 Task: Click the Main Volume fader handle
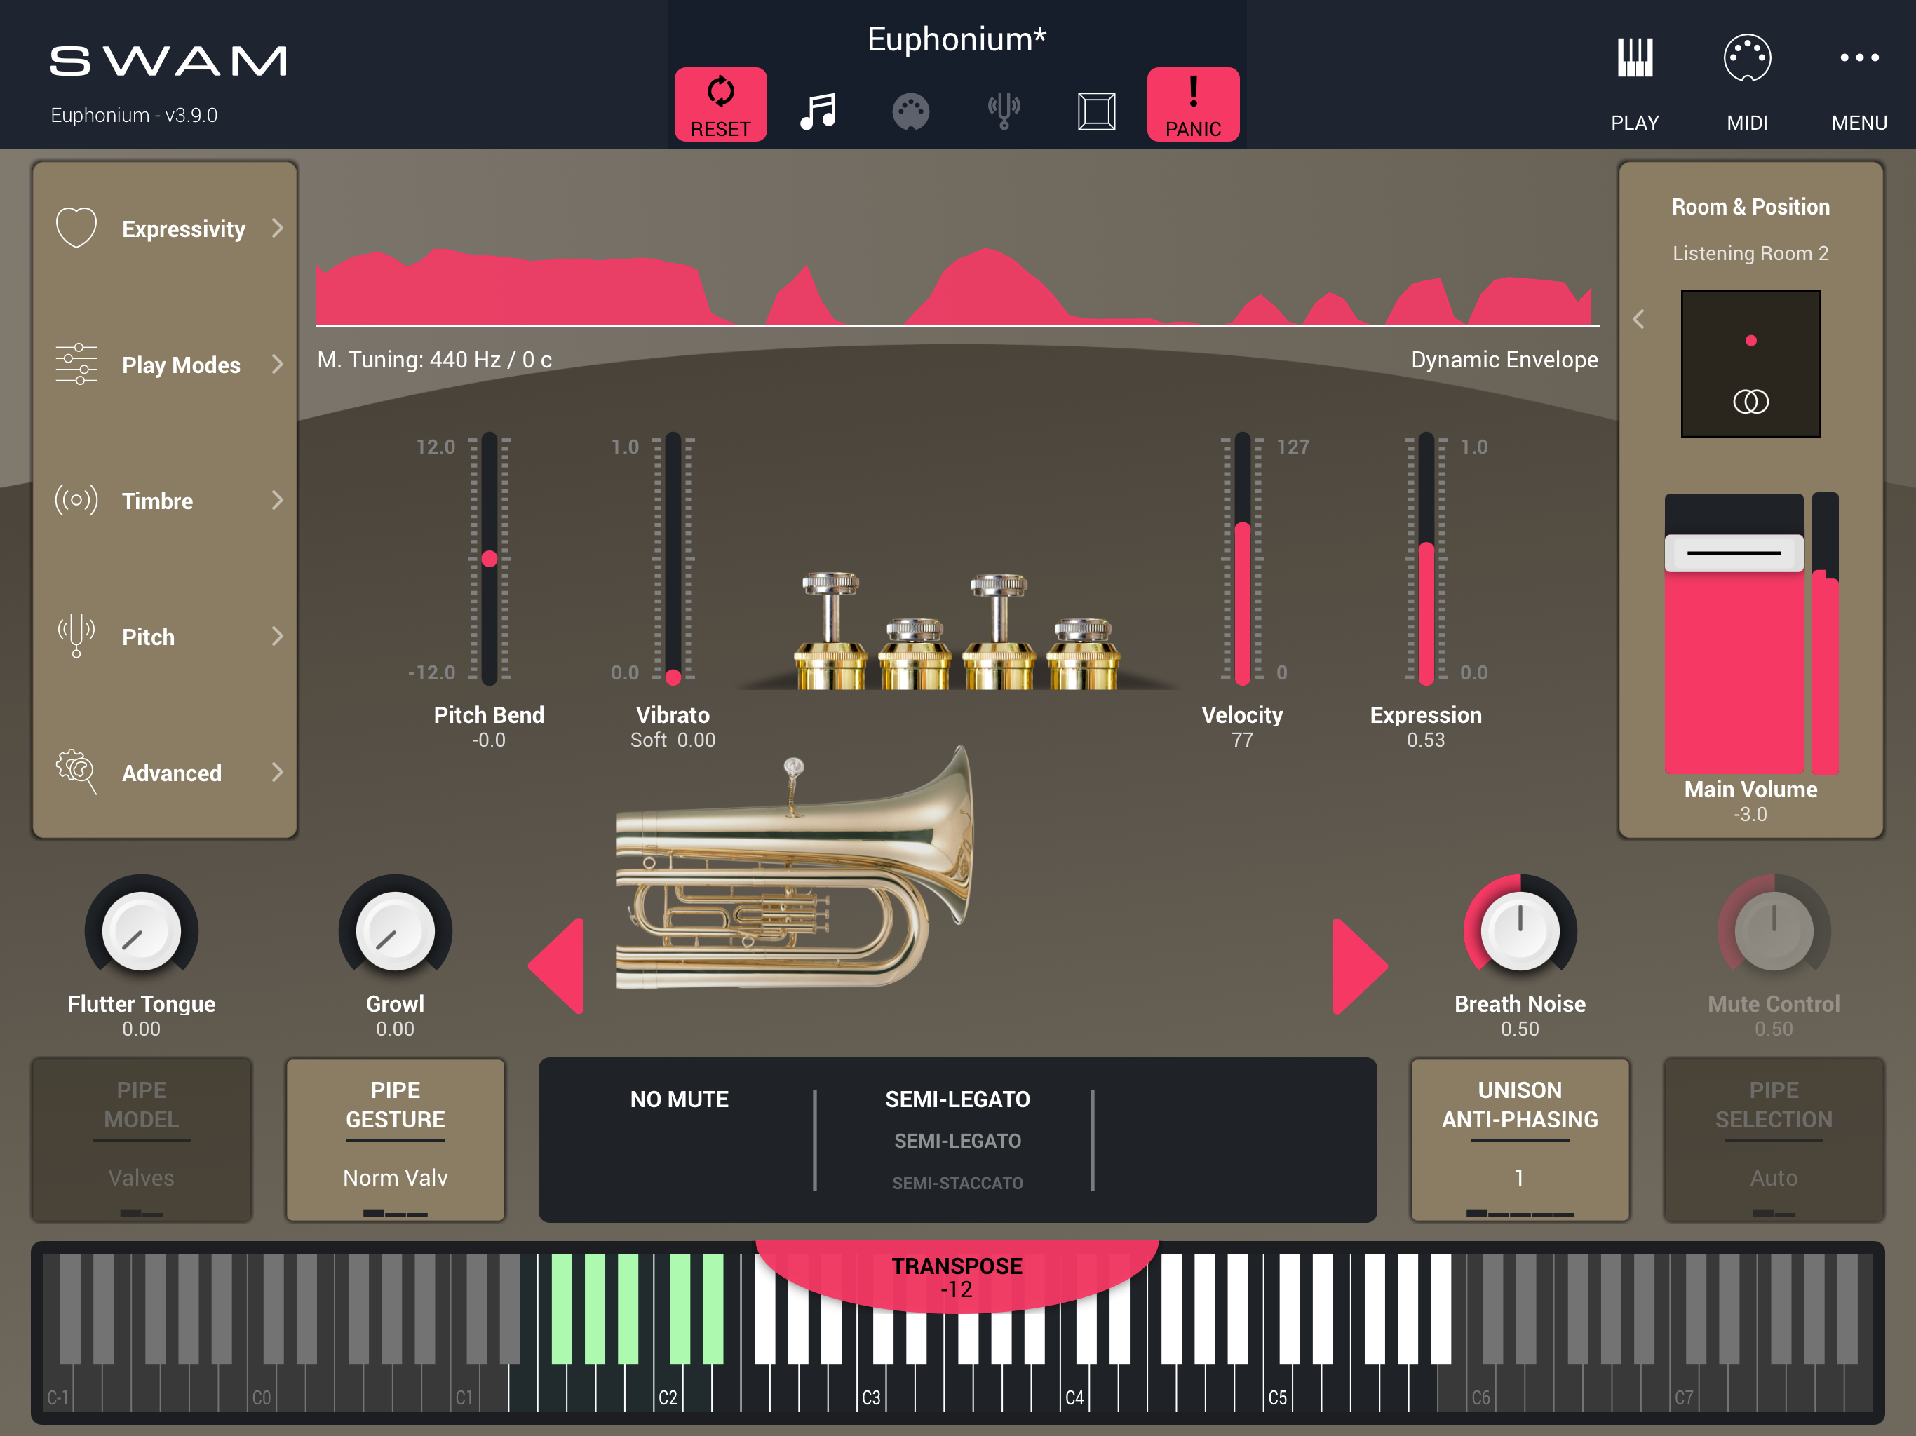tap(1733, 553)
